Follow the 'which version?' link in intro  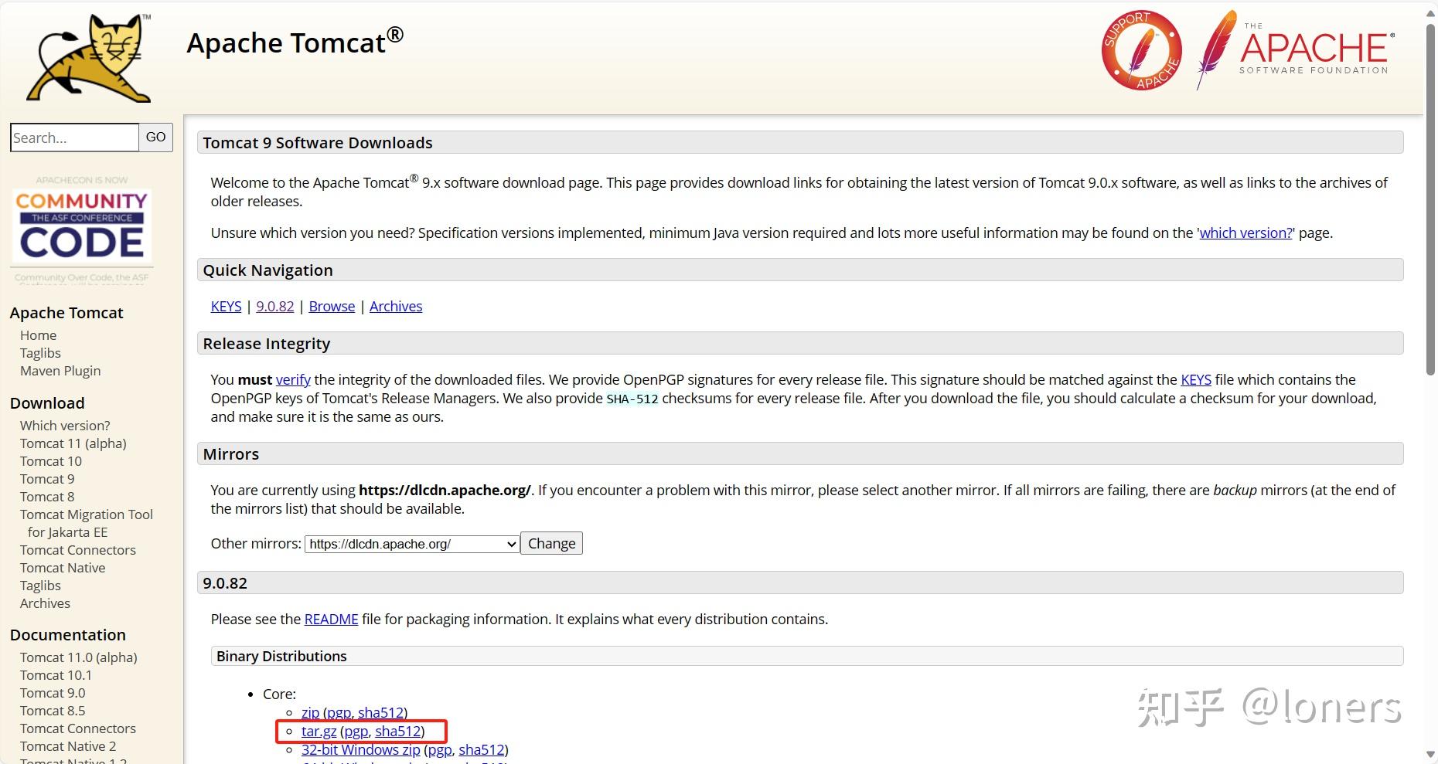coord(1245,233)
